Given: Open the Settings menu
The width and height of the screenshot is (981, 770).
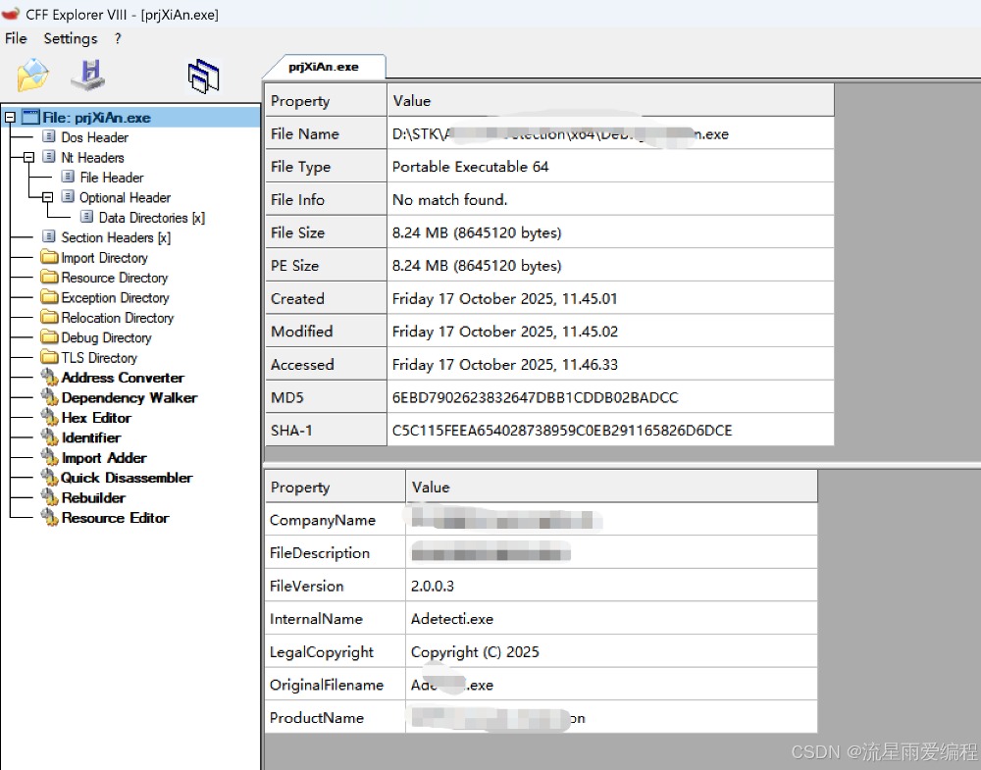Looking at the screenshot, I should (x=71, y=38).
